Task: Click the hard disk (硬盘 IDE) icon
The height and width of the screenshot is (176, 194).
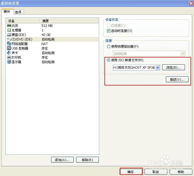Action: coord(9,35)
